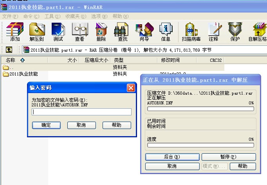267x185 pixels.
Task: Open the Tools (工具) menu
Action: (52, 16)
